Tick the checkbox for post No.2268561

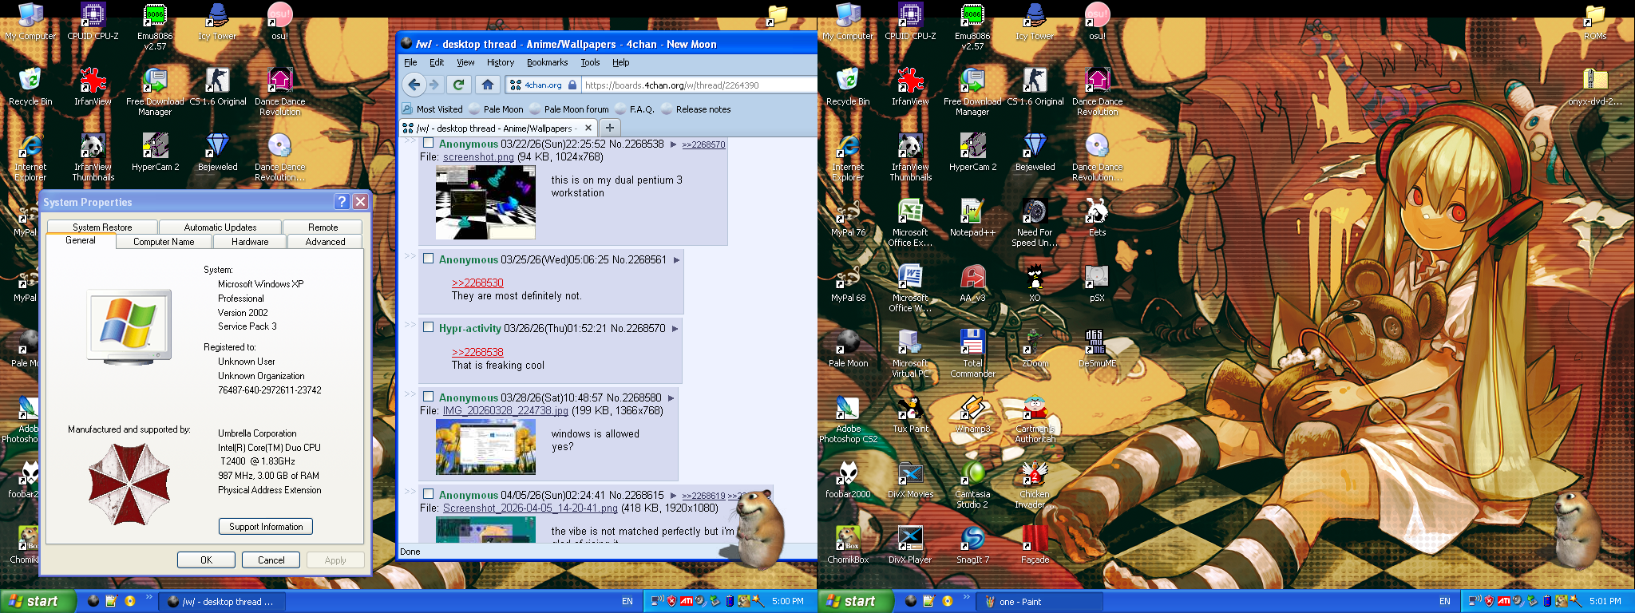click(x=429, y=259)
